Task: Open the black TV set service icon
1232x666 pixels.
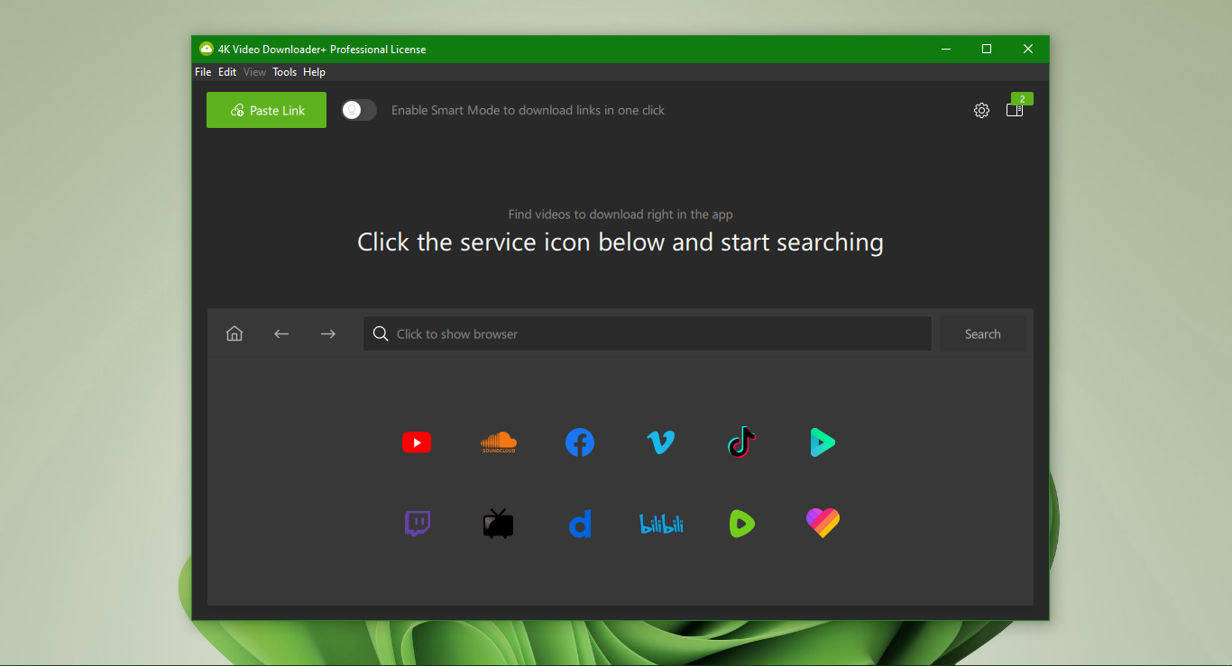Action: coord(498,524)
